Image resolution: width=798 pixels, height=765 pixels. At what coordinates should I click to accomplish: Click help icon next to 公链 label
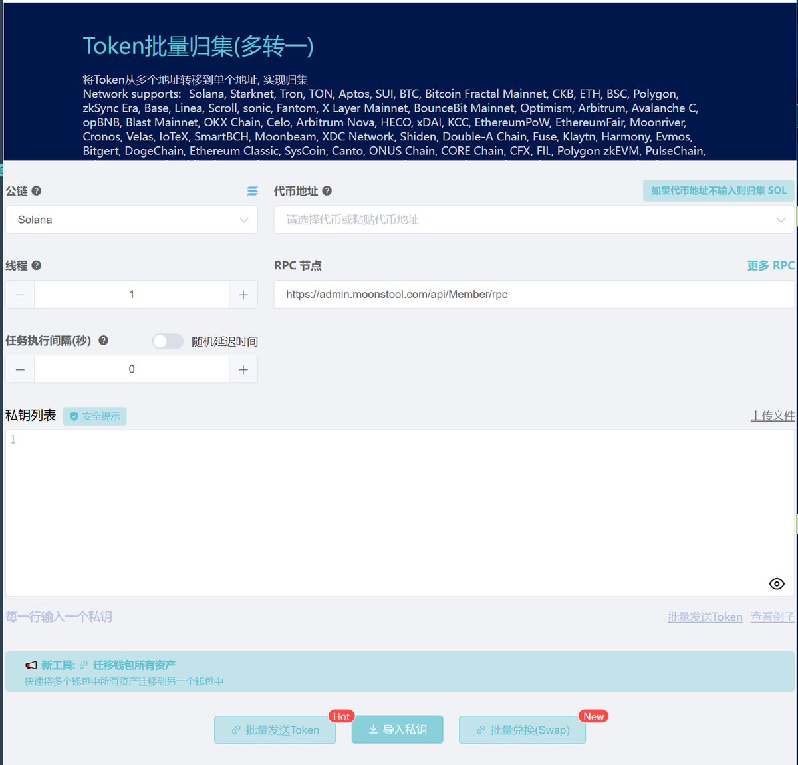[x=37, y=191]
